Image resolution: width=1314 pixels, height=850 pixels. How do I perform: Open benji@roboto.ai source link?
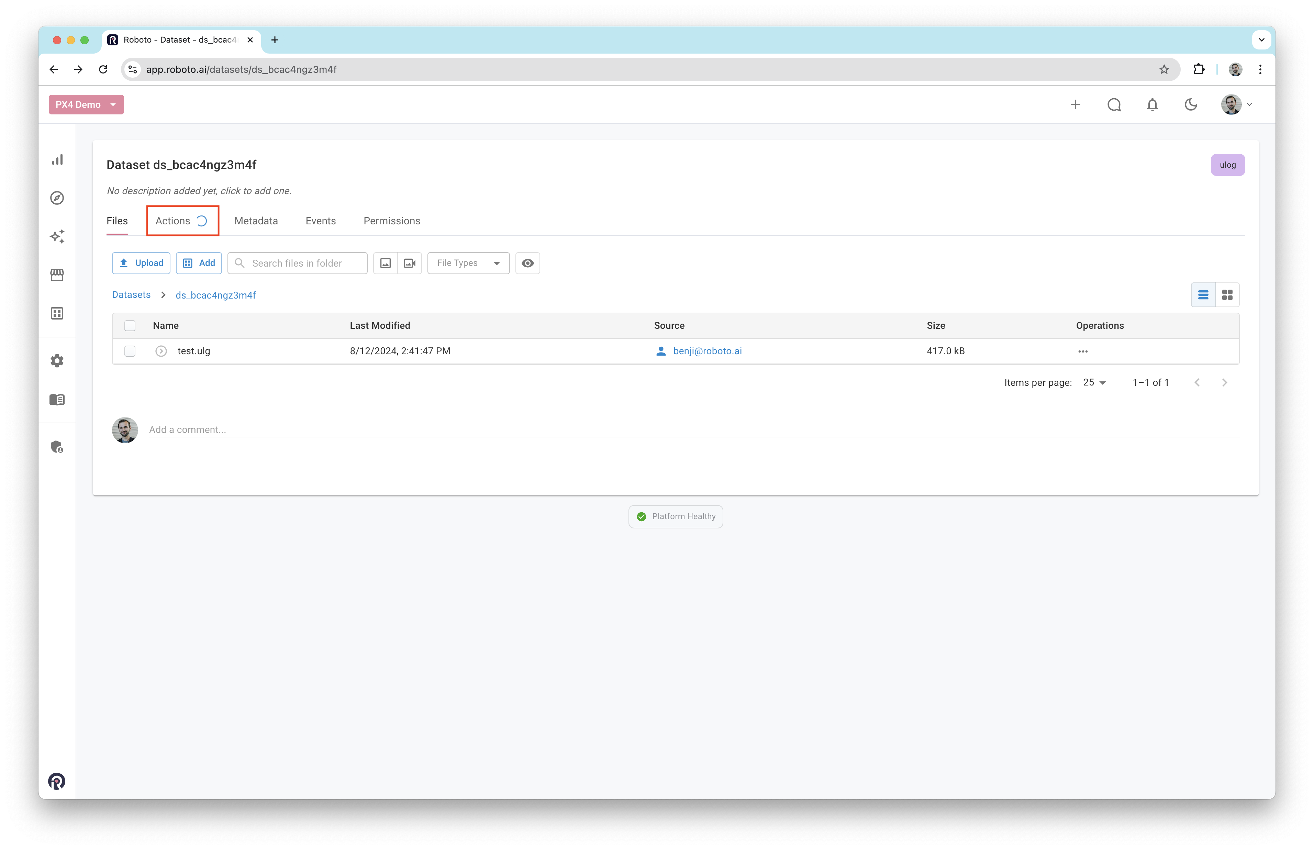tap(707, 351)
